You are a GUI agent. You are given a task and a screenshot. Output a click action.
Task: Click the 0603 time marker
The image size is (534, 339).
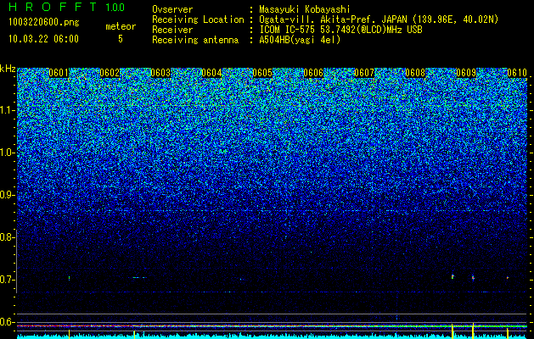[160, 73]
